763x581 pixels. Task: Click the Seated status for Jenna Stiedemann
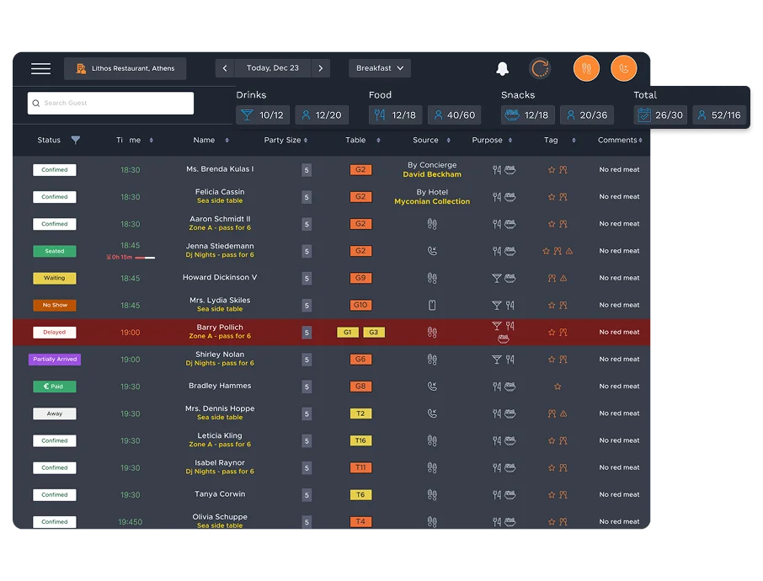55,251
